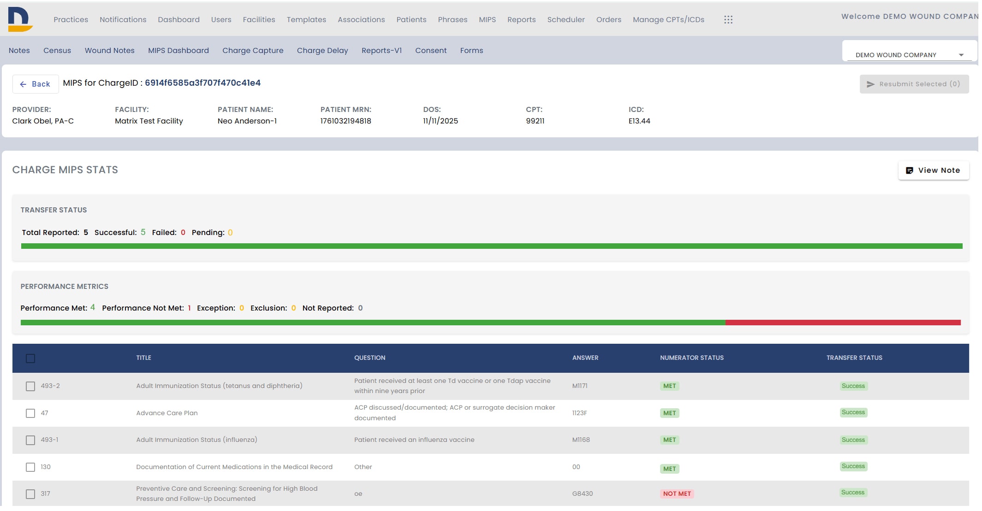Open the Dashboard menu item
This screenshot has width=982, height=511.
click(179, 19)
